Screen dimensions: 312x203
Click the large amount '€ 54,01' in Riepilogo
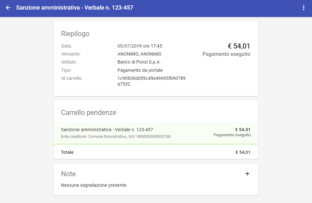pos(239,46)
